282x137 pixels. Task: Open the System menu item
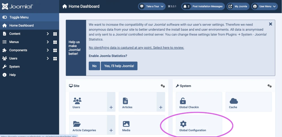tap(30, 66)
